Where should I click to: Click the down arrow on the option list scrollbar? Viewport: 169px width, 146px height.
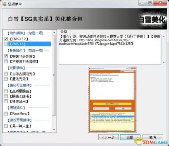pyautogui.click(x=54, y=130)
